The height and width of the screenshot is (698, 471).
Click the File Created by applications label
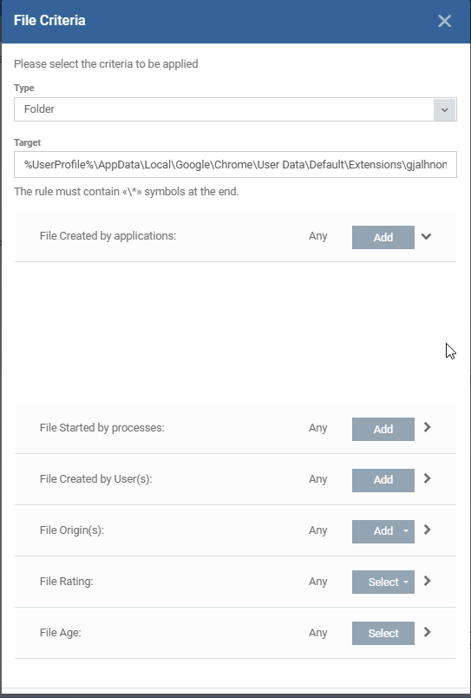108,236
